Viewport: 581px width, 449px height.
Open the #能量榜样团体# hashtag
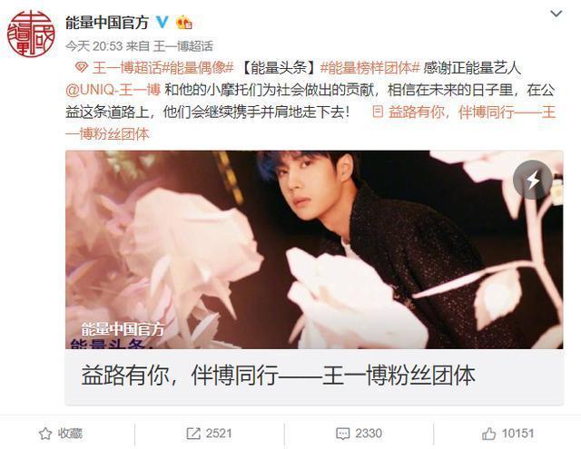click(369, 68)
